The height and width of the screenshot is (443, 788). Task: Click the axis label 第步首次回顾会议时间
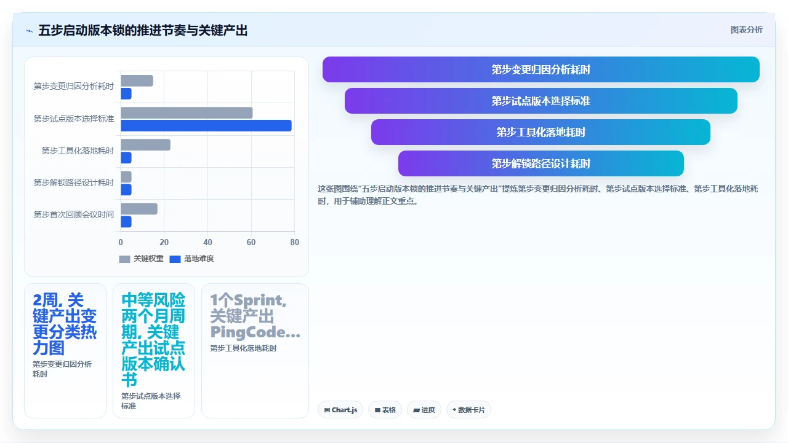(74, 214)
